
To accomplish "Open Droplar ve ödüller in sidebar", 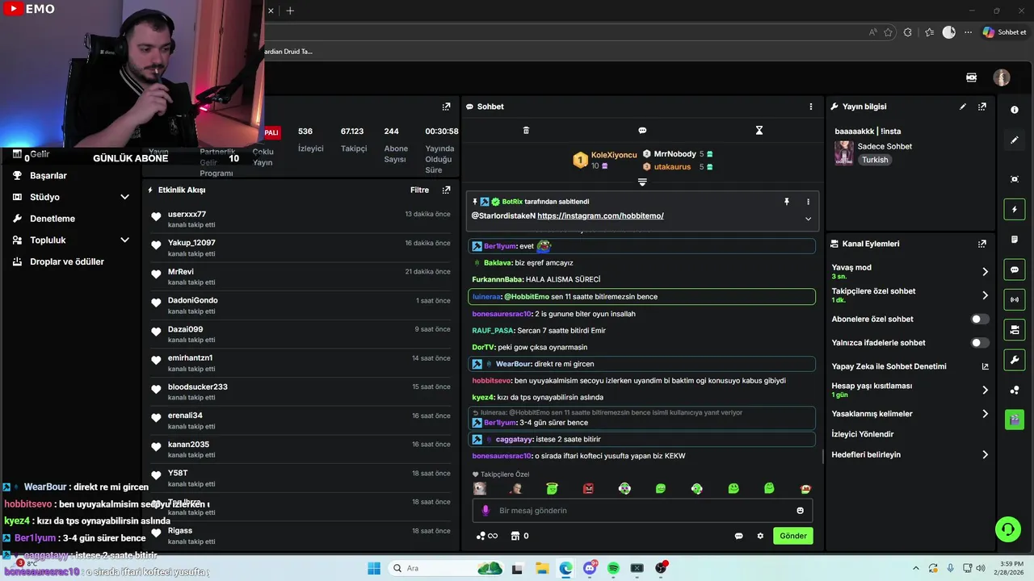I will pos(67,262).
